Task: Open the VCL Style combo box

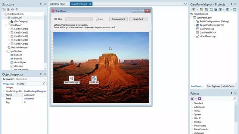Action: click(79, 19)
